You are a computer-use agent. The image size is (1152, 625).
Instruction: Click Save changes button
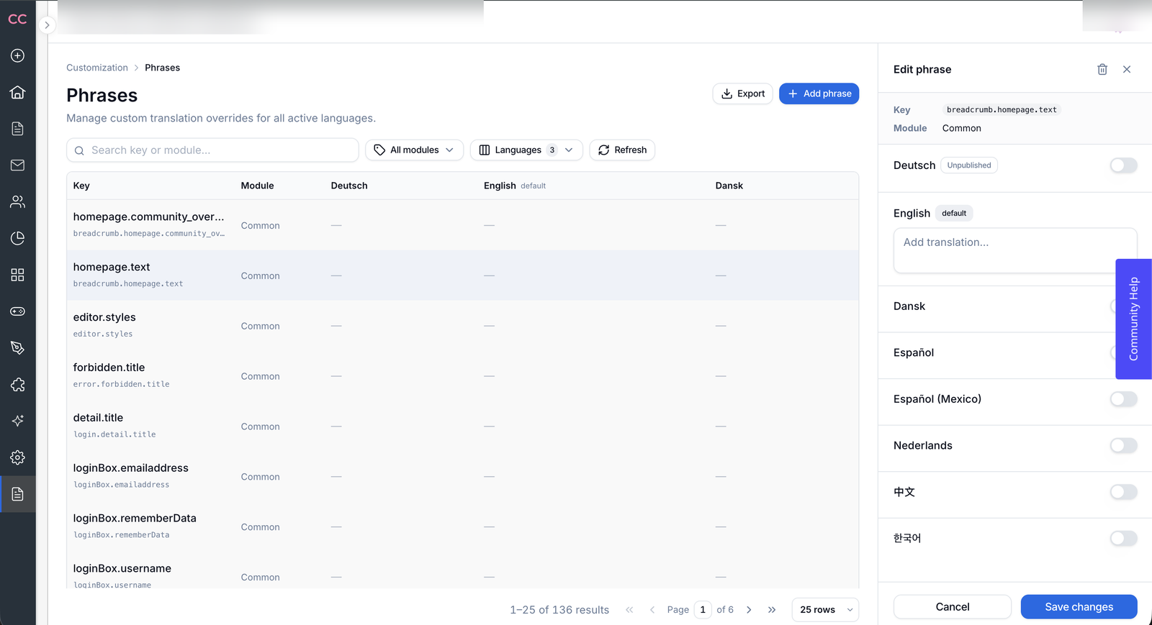tap(1079, 607)
